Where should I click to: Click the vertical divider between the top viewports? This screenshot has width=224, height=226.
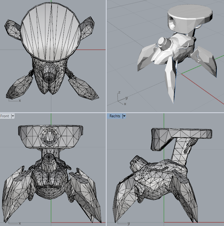(x=106, y=55)
